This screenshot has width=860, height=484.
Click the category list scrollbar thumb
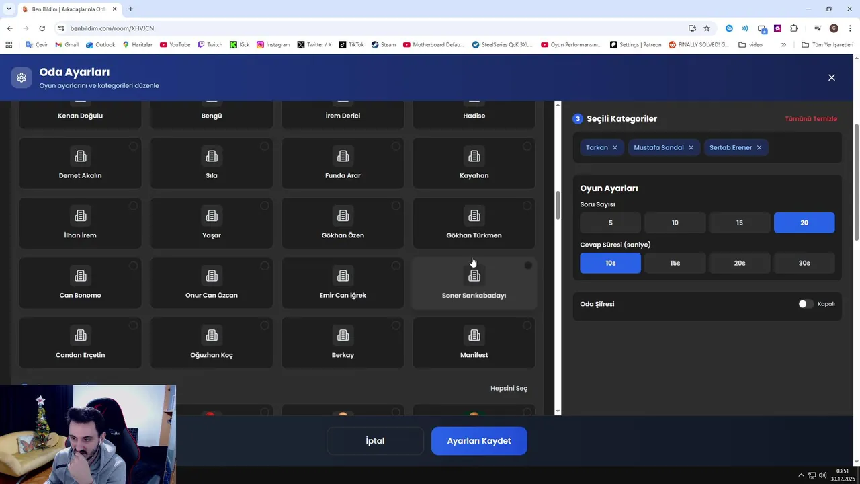(557, 205)
